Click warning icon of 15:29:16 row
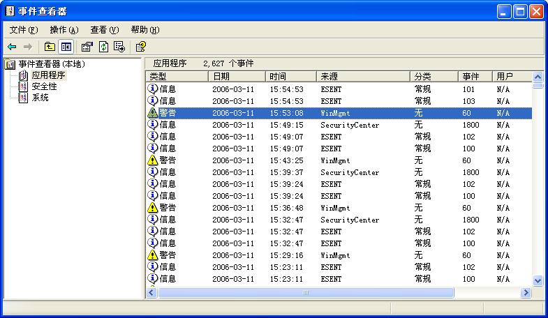 point(152,255)
